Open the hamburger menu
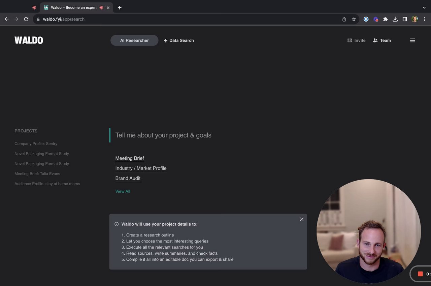Viewport: 431px width, 286px height. [x=412, y=40]
